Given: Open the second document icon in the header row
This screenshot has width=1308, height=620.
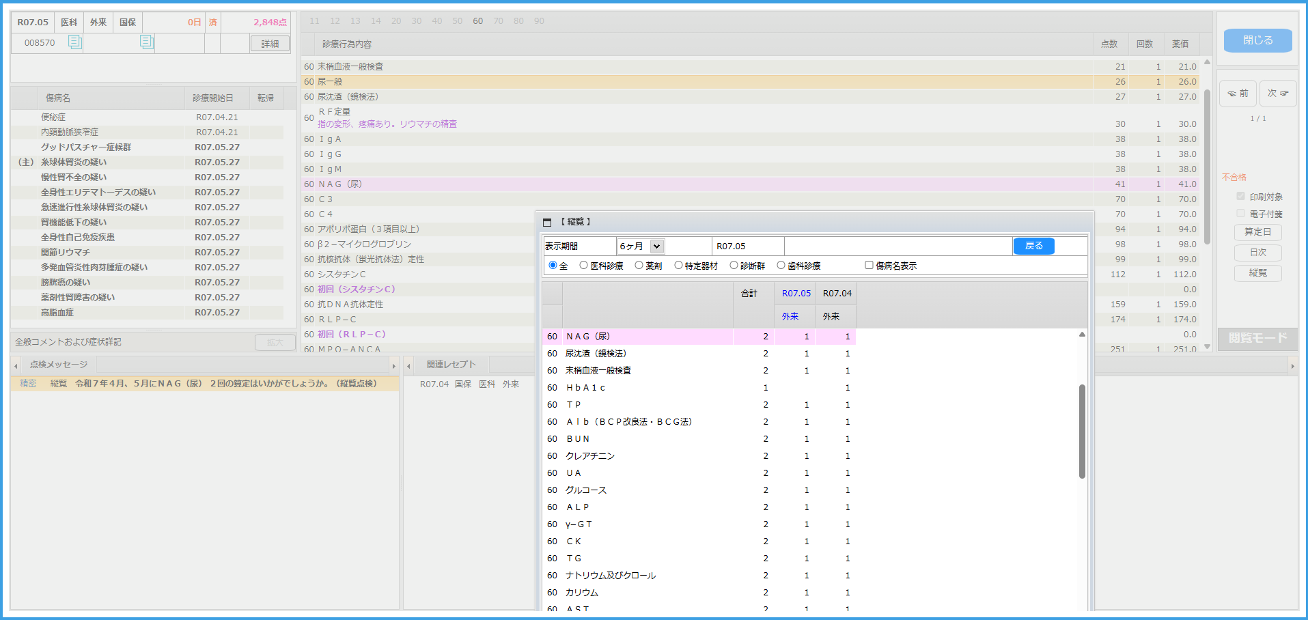Looking at the screenshot, I should point(146,42).
